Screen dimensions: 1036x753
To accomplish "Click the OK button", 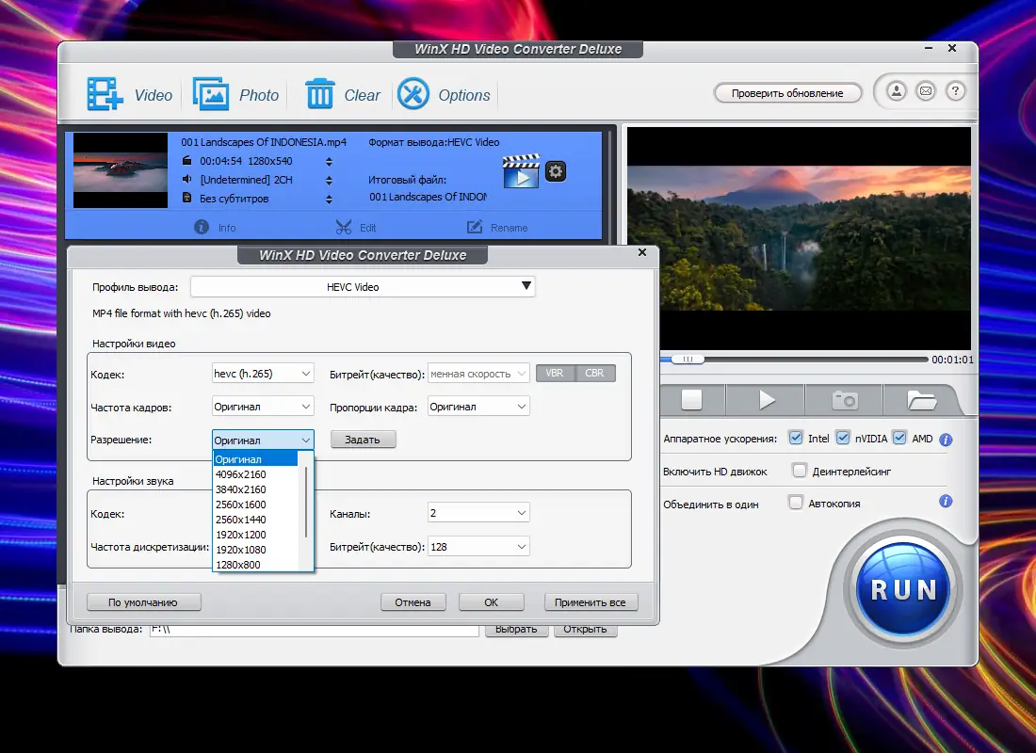I will pyautogui.click(x=491, y=602).
